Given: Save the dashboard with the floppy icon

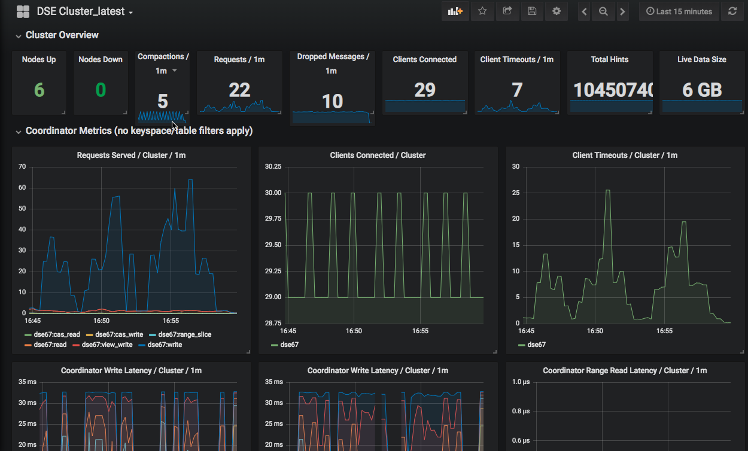Looking at the screenshot, I should point(532,11).
